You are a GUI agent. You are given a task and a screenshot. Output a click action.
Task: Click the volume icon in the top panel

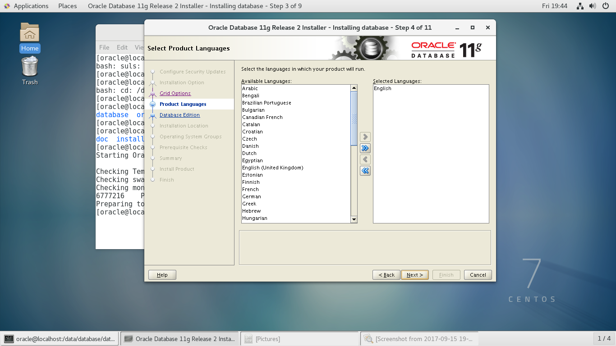[x=593, y=6]
